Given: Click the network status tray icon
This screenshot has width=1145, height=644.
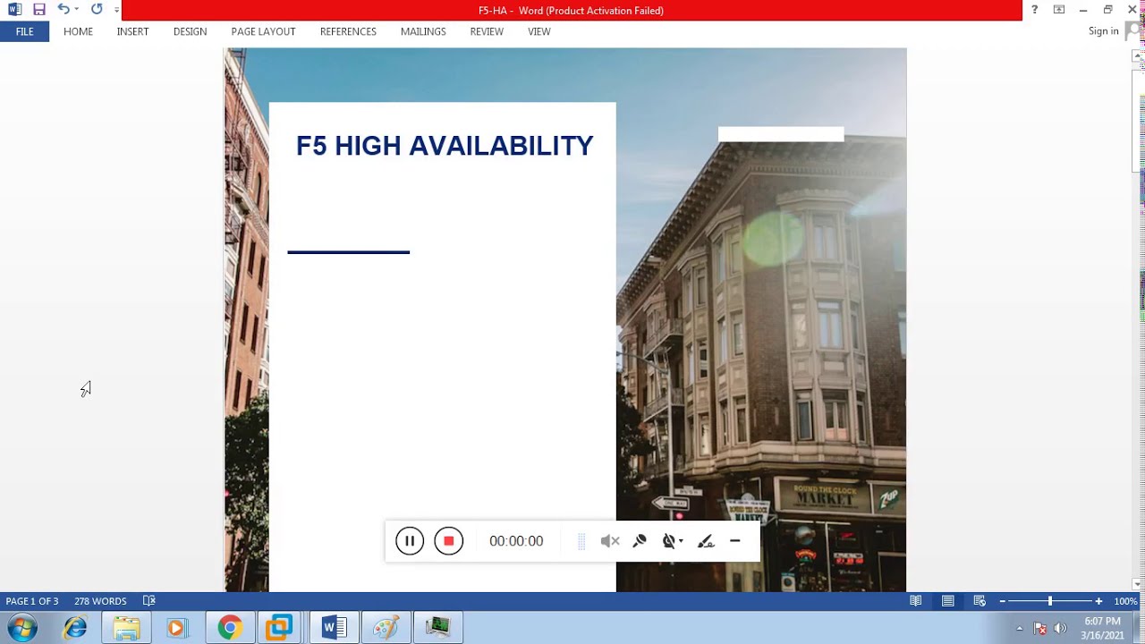Looking at the screenshot, I should click(x=1040, y=628).
